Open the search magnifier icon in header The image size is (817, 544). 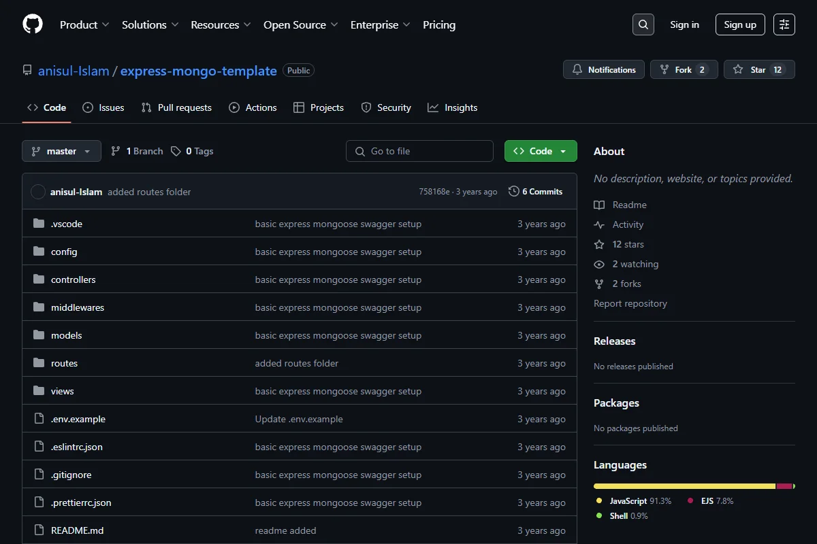pyautogui.click(x=643, y=24)
